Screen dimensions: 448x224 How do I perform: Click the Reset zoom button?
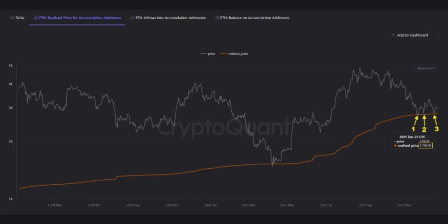tap(426, 68)
